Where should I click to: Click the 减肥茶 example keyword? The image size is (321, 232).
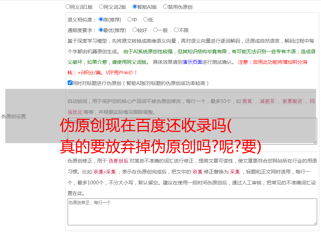pos(267,101)
